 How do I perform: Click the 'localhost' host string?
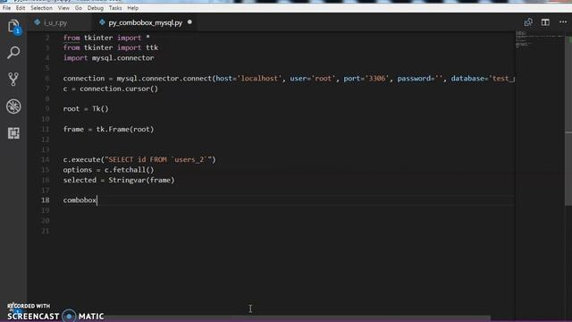click(x=259, y=79)
